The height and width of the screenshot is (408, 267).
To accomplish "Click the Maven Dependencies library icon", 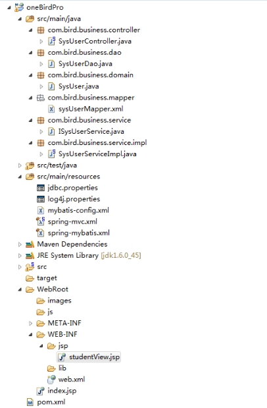I will [x=30, y=245].
